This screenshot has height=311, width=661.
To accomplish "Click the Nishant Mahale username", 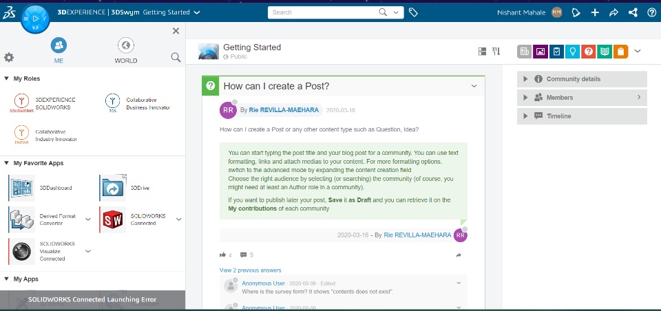I will click(x=521, y=12).
